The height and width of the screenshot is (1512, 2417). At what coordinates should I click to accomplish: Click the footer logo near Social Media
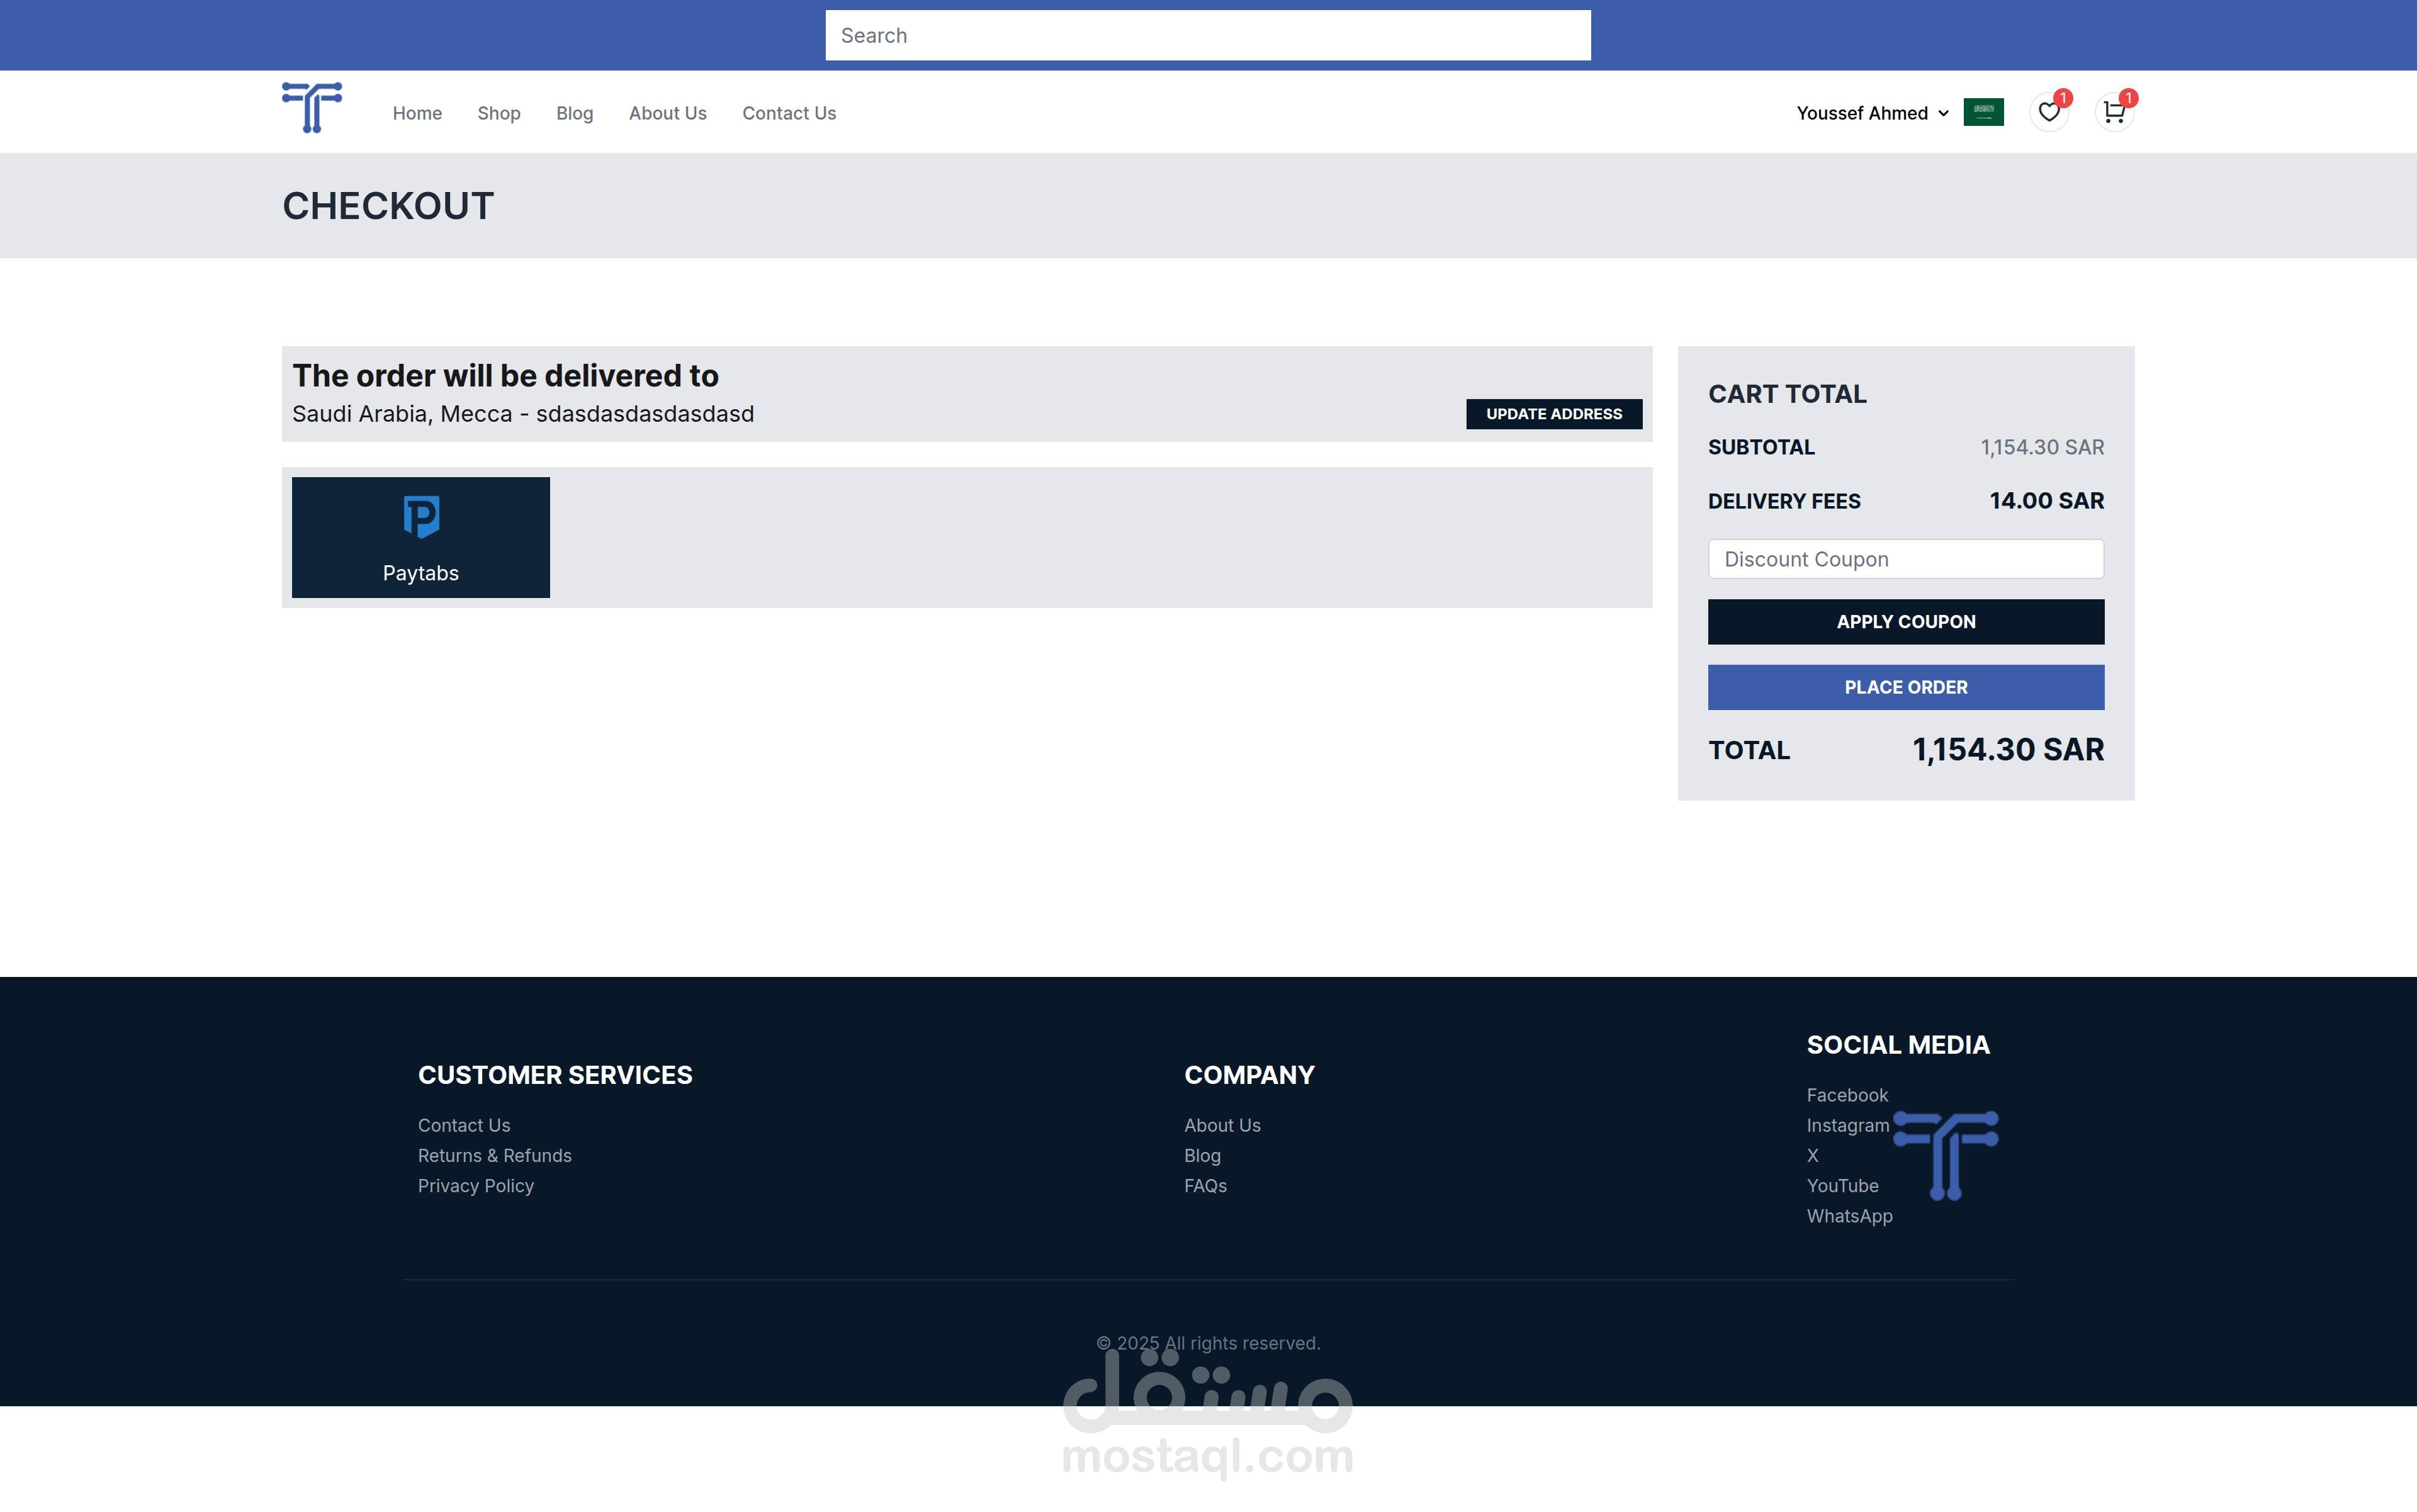[1946, 1154]
